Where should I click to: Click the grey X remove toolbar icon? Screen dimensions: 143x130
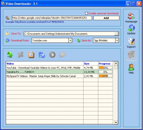(x=20, y=55)
